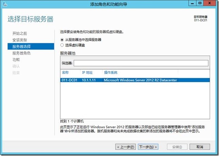Select 从服务器池中选择服务器 radio button

(62, 40)
